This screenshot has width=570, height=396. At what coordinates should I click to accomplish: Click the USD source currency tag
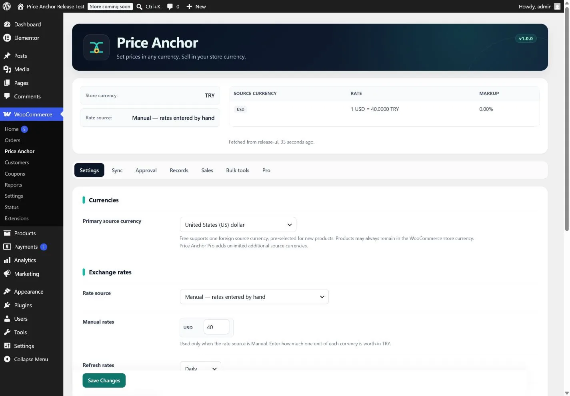coord(240,109)
